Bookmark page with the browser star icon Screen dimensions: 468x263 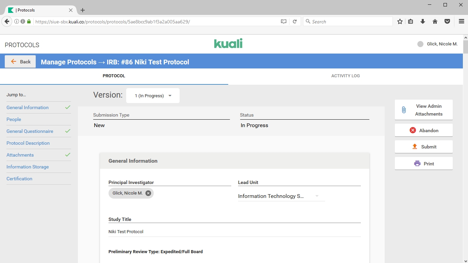click(x=400, y=21)
